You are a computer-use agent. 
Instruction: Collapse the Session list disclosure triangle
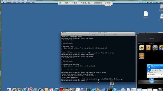148,73
